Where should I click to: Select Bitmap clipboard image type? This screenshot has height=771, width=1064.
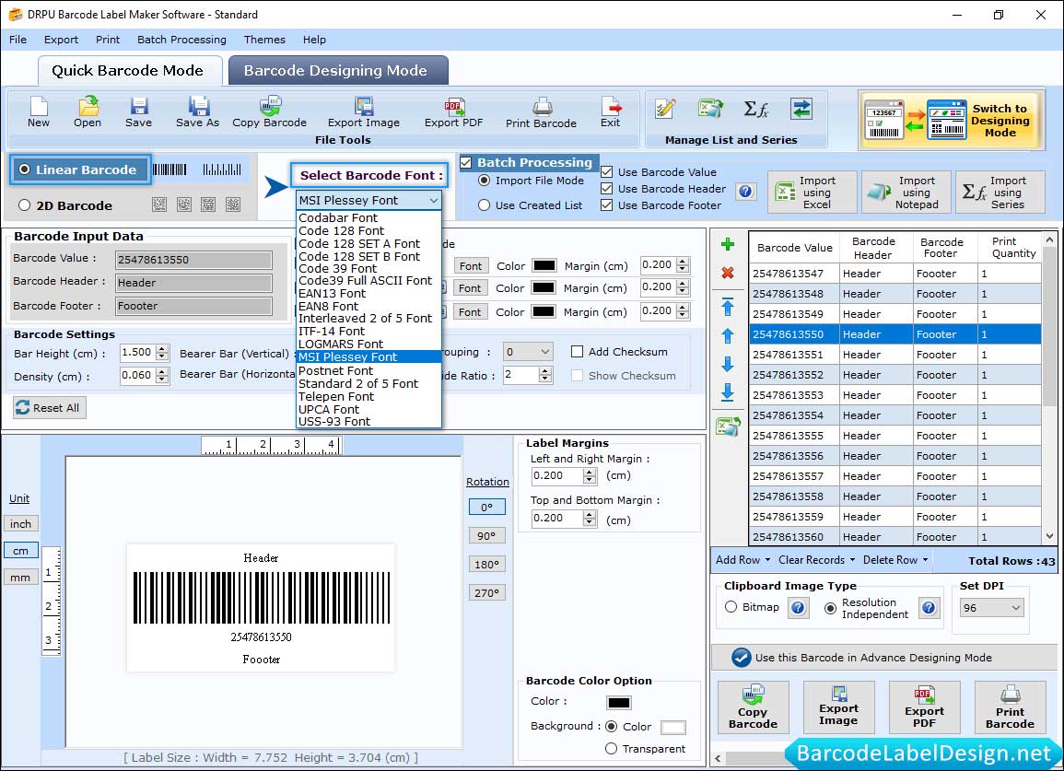click(x=731, y=607)
